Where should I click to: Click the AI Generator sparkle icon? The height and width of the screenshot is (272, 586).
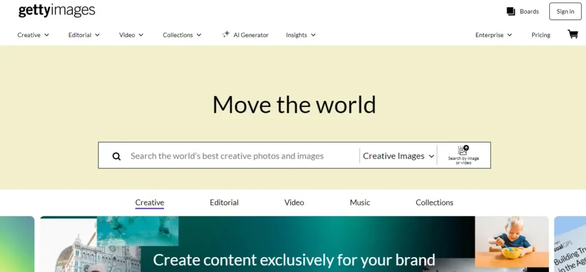click(x=226, y=35)
